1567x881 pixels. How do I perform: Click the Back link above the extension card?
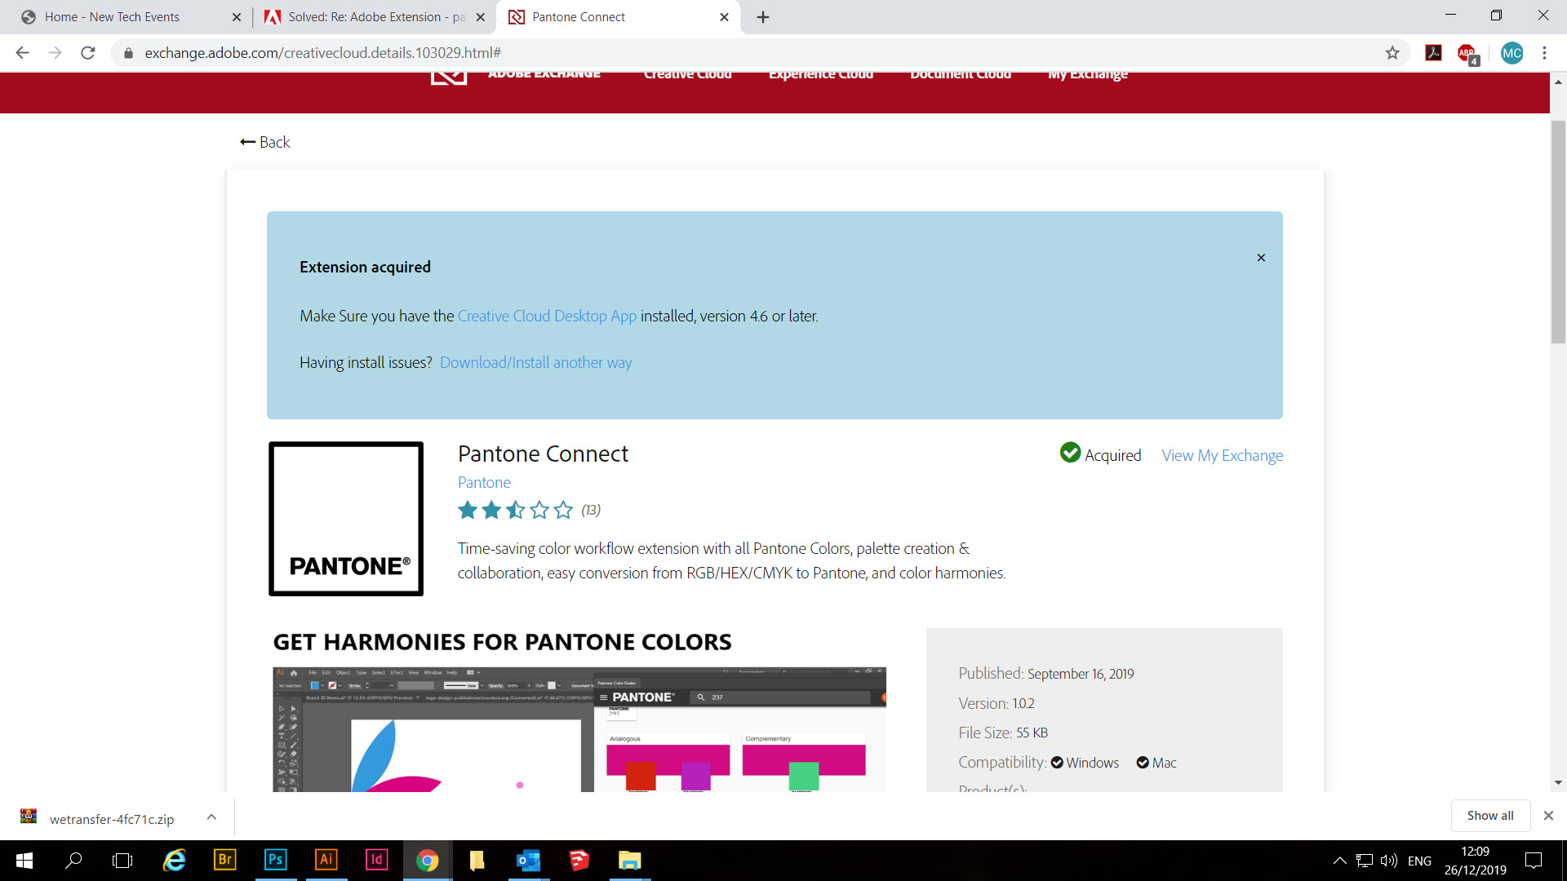coord(264,141)
